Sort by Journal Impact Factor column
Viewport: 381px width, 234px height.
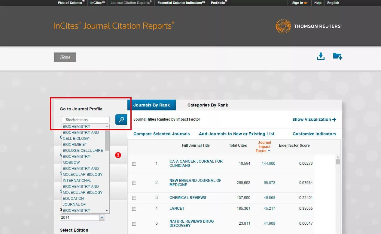click(264, 147)
